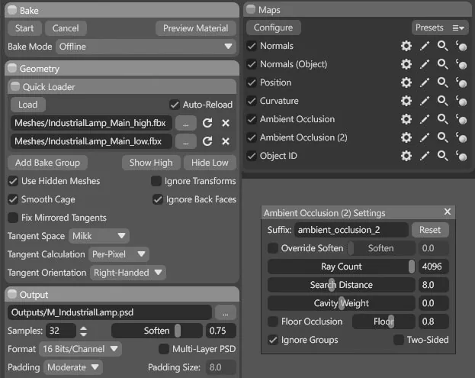Open settings gear for Ambient Occlusion (2) map
The width and height of the screenshot is (475, 378).
pos(406,137)
